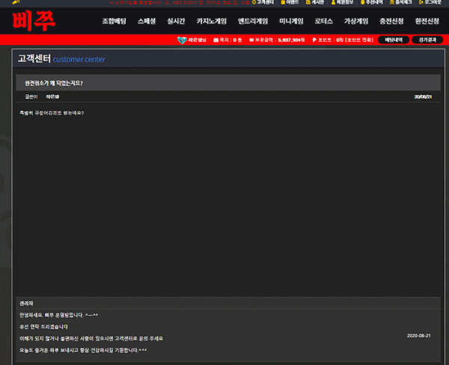The width and height of the screenshot is (449, 365).
Task: Click the 경기결과 button
Action: [427, 40]
